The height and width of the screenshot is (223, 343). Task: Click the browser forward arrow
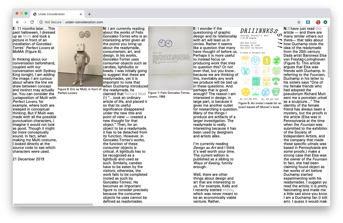(25, 22)
